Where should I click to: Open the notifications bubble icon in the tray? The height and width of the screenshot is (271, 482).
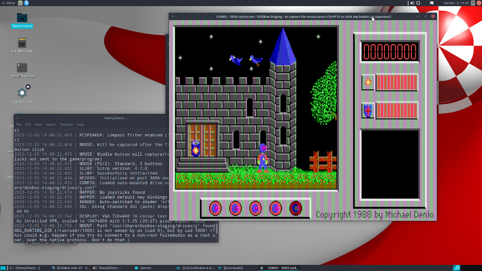[432, 3]
